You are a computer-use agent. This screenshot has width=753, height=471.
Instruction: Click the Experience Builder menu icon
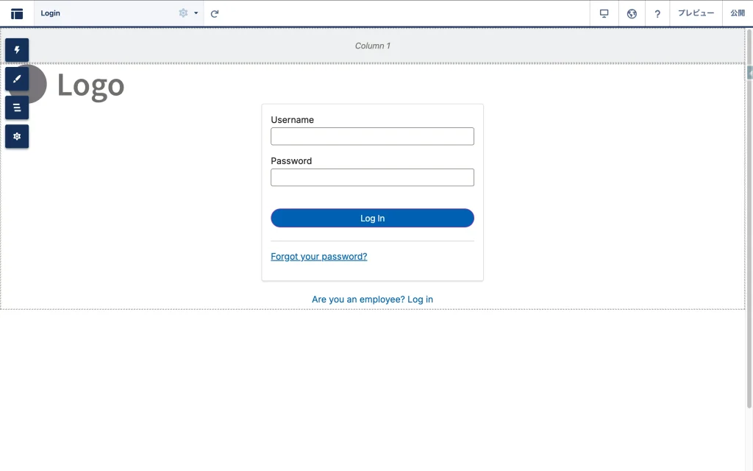(17, 13)
